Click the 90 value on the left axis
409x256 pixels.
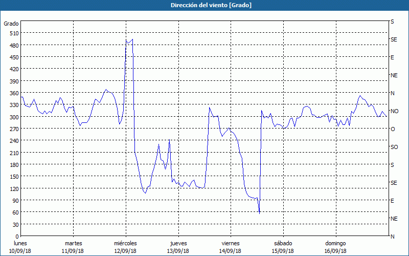(16, 201)
